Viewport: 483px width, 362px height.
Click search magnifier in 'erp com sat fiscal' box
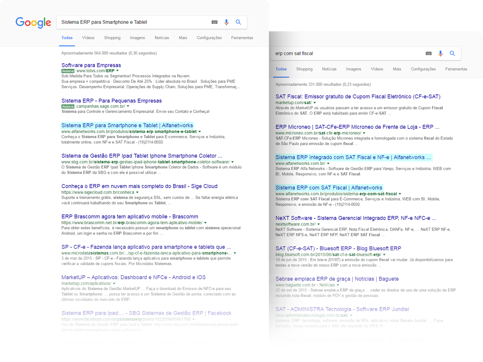(452, 53)
